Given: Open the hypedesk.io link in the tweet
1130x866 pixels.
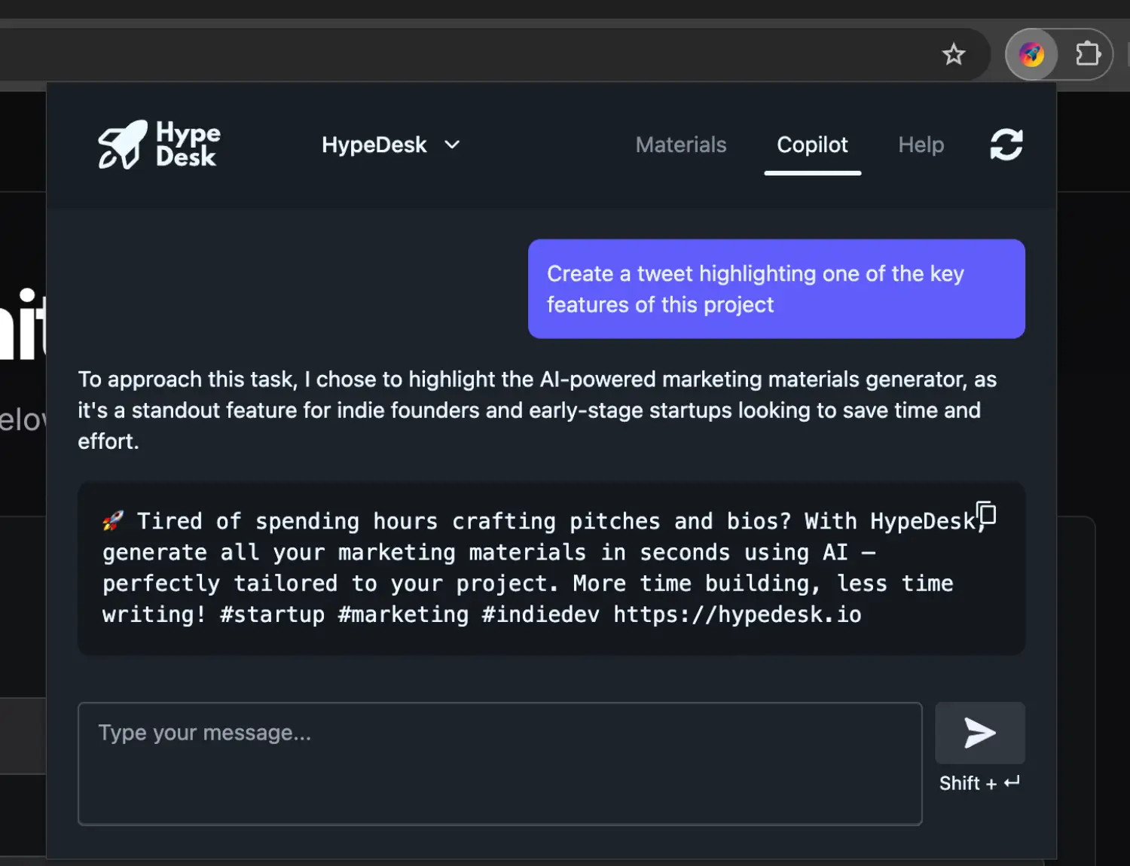Looking at the screenshot, I should [x=737, y=614].
